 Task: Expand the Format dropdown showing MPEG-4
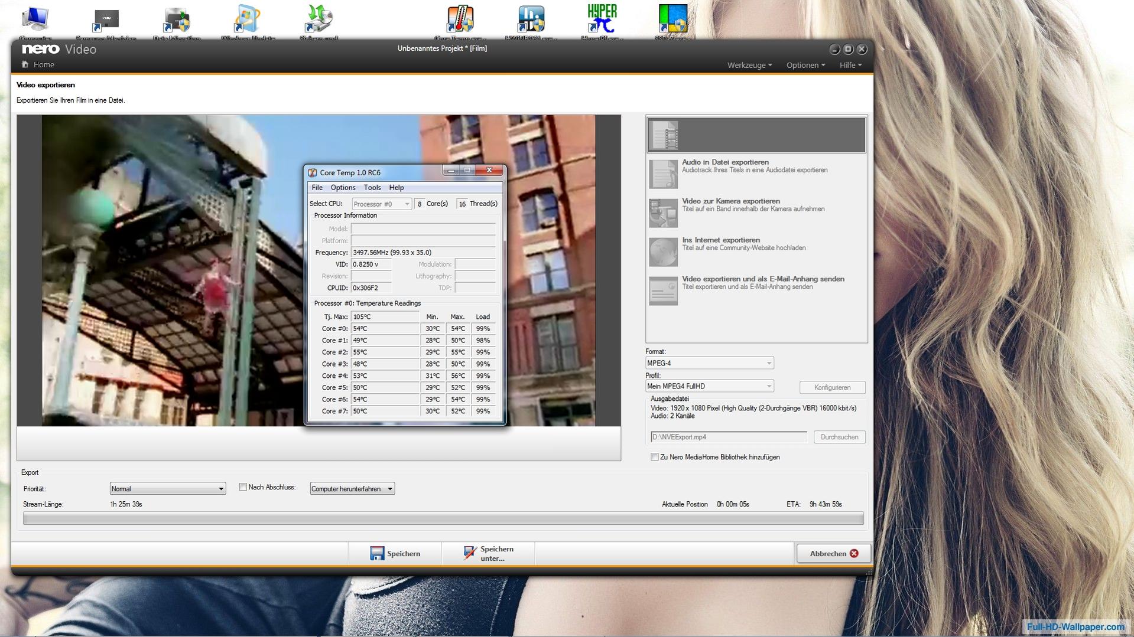pyautogui.click(x=709, y=363)
